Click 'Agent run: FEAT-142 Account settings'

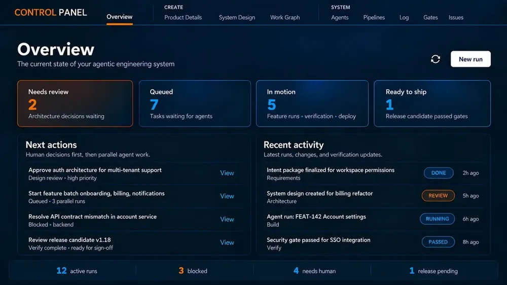click(x=316, y=217)
